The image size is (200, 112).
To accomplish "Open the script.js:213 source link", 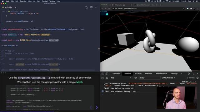I will (x=189, y=82).
